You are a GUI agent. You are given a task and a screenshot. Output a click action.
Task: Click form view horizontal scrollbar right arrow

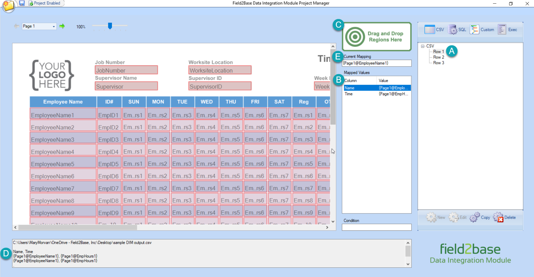pyautogui.click(x=327, y=228)
